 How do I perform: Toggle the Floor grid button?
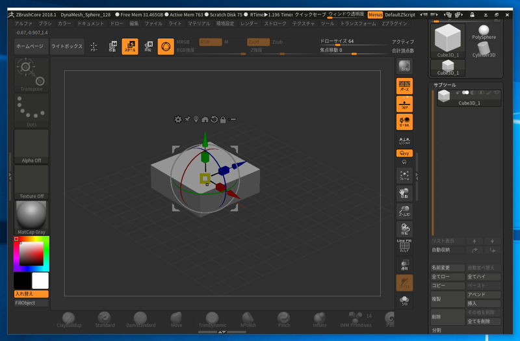point(404,104)
